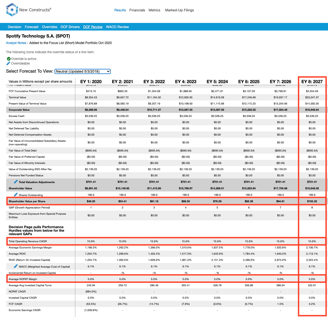Click the FCF Cumulative Present Value label
This screenshot has height=317, width=328.
tap(27, 91)
